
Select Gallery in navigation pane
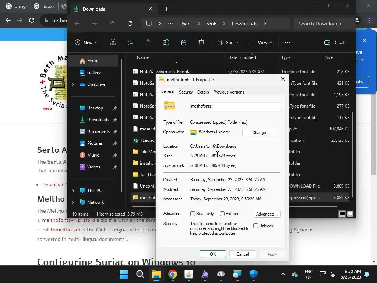94,73
